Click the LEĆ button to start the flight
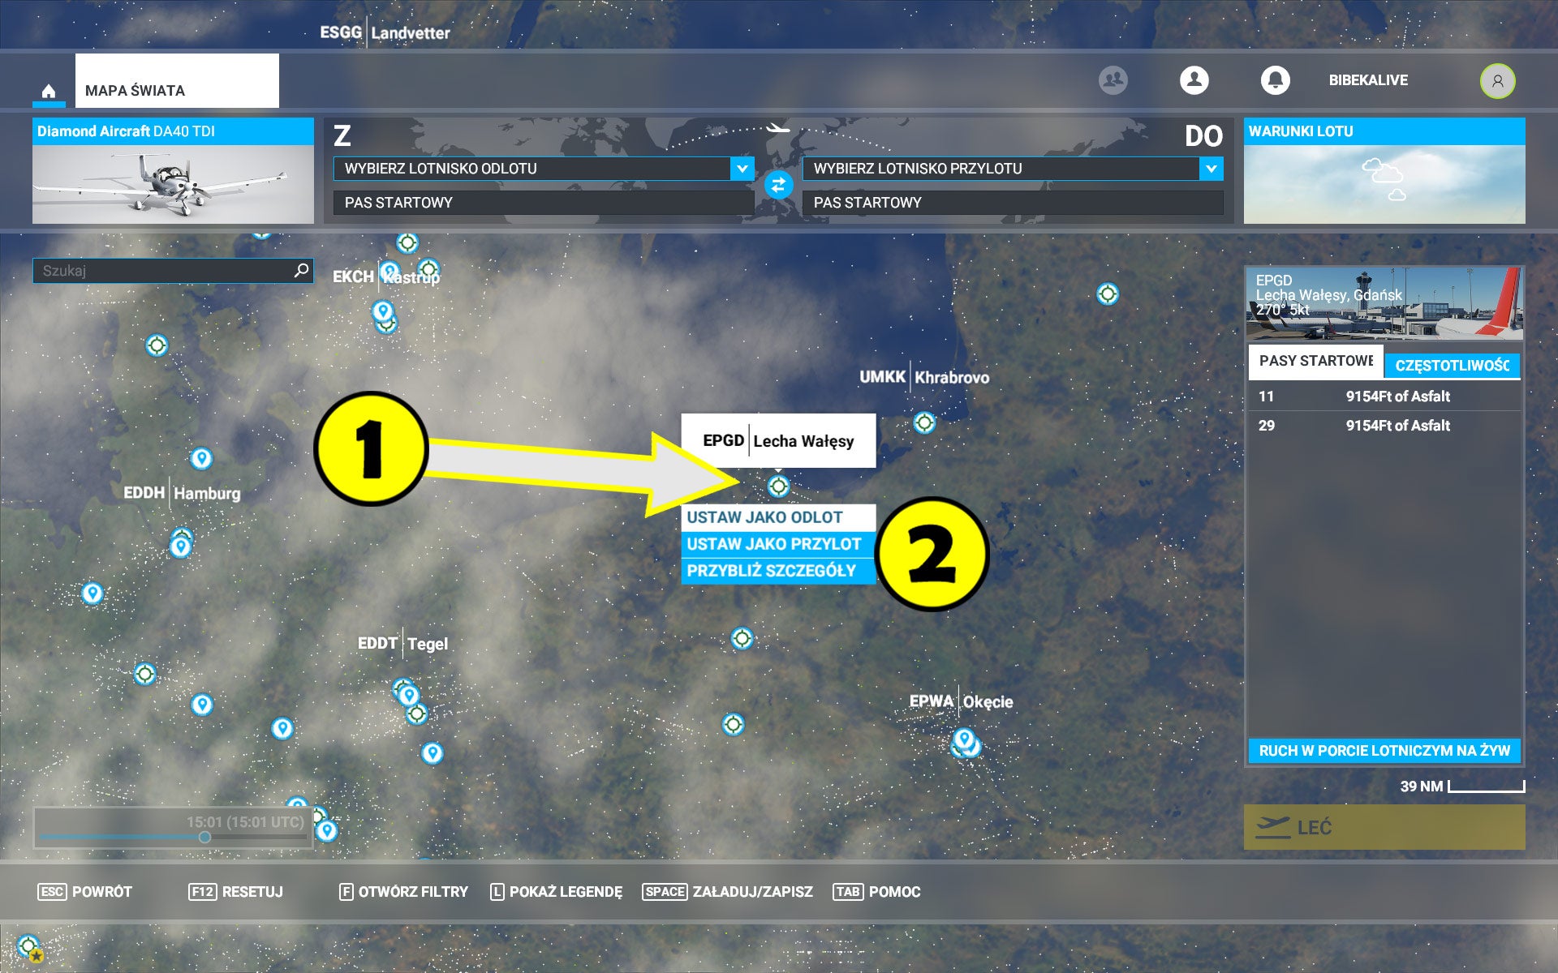The height and width of the screenshot is (973, 1558). pyautogui.click(x=1383, y=828)
